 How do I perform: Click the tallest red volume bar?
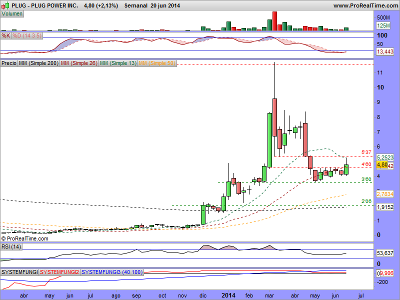(274, 21)
